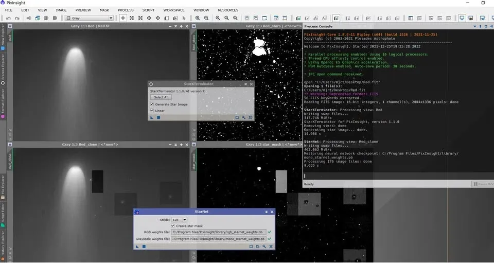Select the Red view tab
The width and height of the screenshot is (494, 263).
point(10,38)
